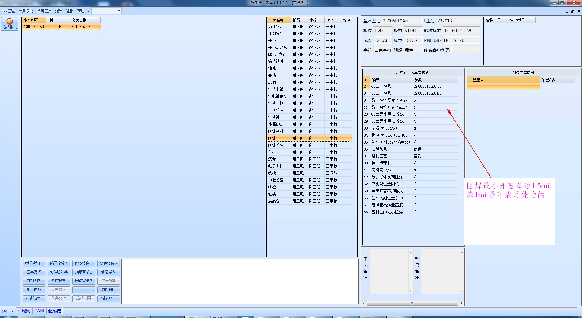This screenshot has width=582, height=318.
Task: Click the 制作通知单 button
Action: 59,272
